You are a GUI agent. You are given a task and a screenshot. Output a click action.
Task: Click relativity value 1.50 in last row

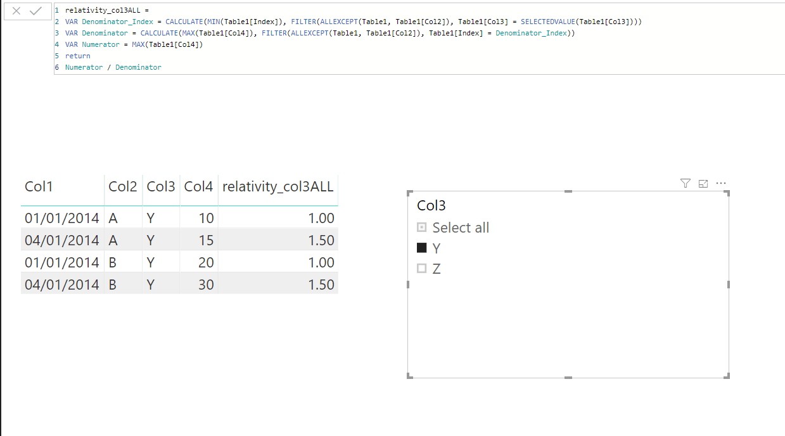[321, 285]
